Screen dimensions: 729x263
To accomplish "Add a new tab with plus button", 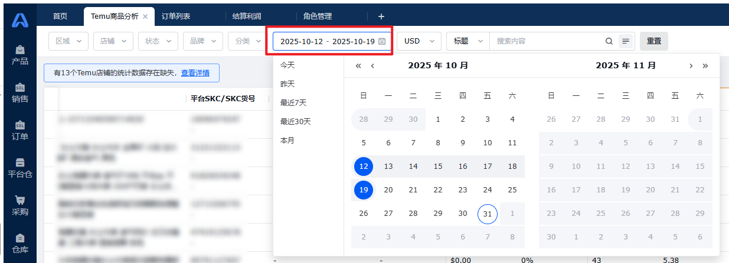I will point(381,16).
